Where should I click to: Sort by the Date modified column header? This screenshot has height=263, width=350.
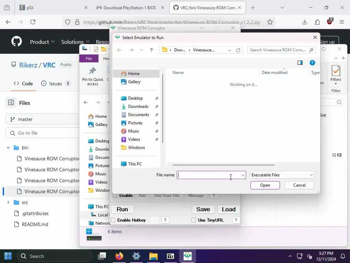point(274,73)
